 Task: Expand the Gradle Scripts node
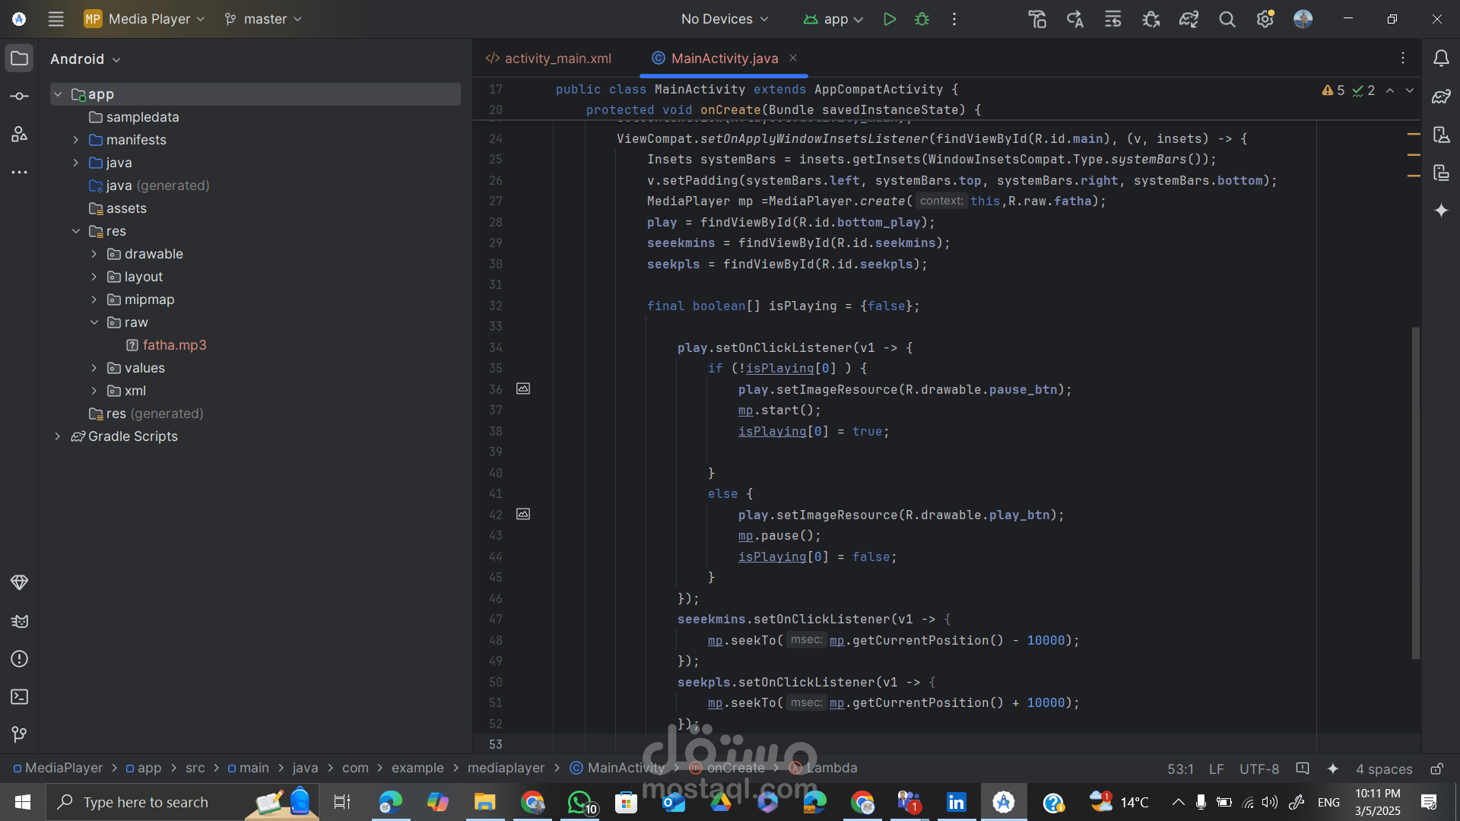[x=58, y=436]
